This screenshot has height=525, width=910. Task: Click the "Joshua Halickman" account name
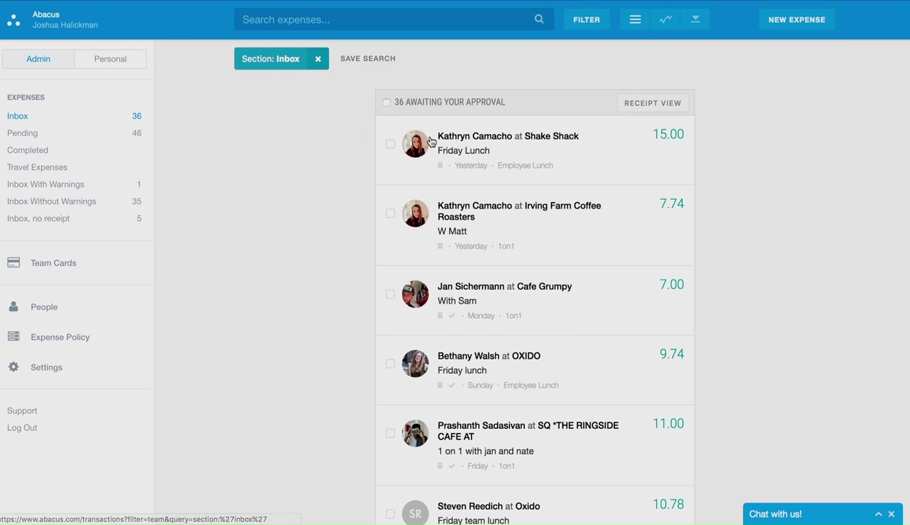[65, 25]
